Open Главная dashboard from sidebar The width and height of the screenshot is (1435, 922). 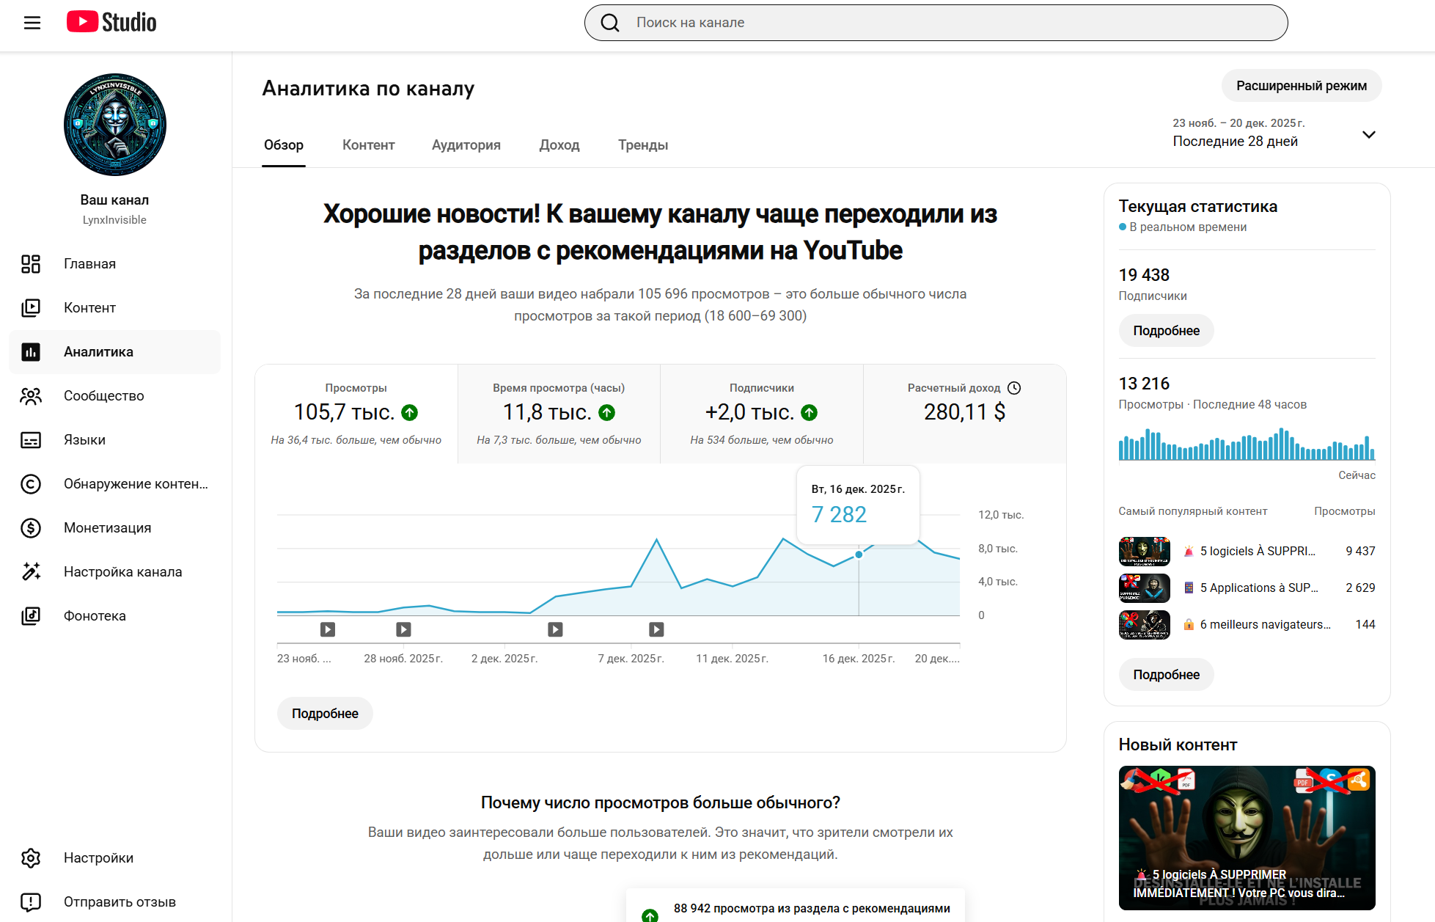click(x=89, y=264)
